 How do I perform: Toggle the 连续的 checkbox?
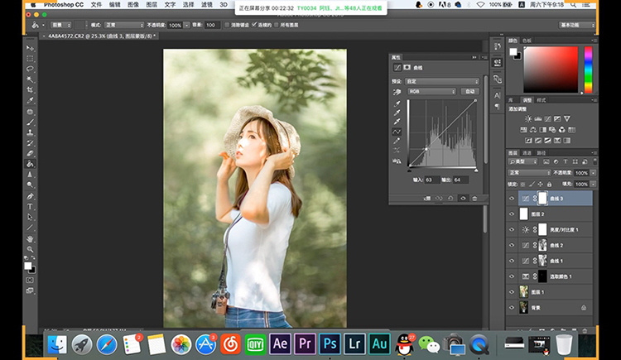point(254,25)
